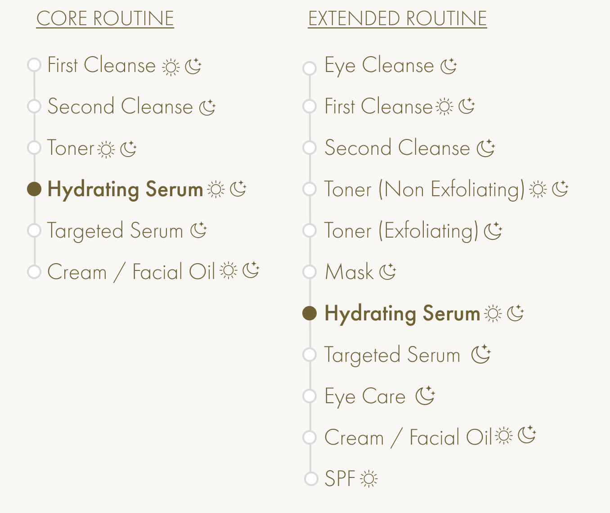Click the moon icon beside Mask
The height and width of the screenshot is (513, 610).
pyautogui.click(x=387, y=271)
